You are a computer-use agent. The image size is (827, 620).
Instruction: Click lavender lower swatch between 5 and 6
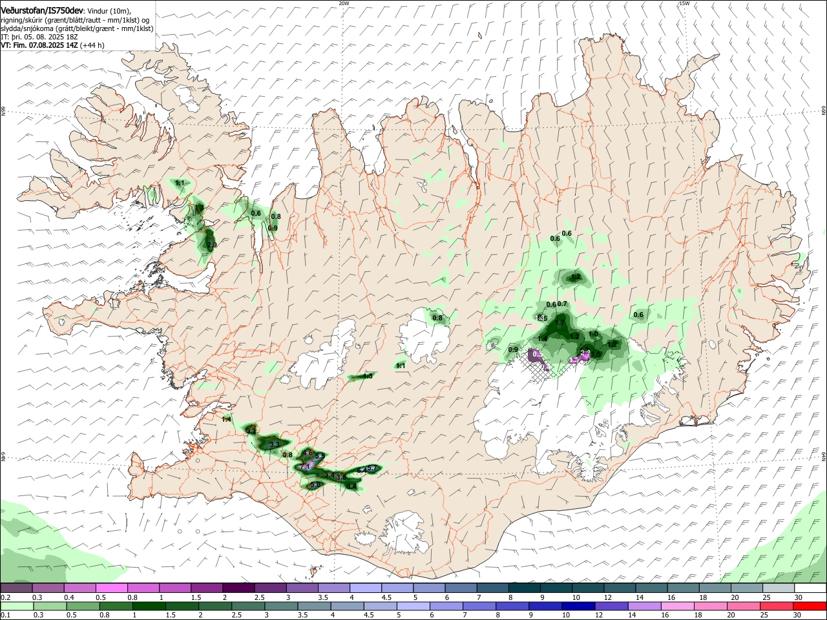[x=413, y=606]
